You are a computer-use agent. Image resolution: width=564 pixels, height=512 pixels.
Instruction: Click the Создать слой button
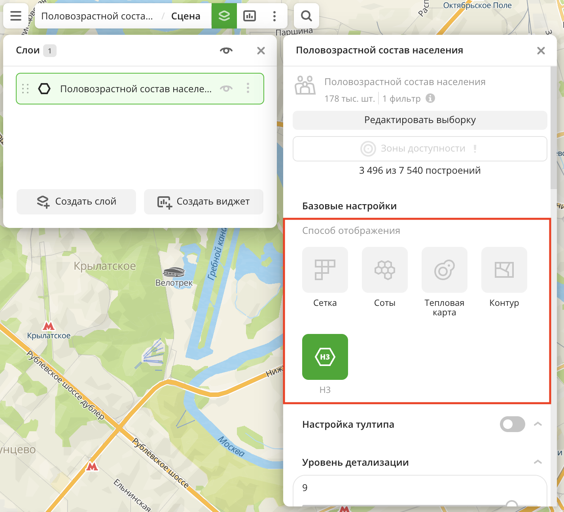[x=76, y=202]
